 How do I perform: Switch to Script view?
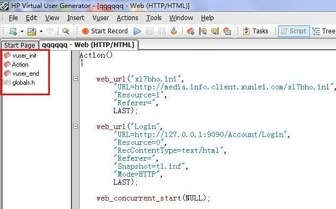tap(294, 31)
